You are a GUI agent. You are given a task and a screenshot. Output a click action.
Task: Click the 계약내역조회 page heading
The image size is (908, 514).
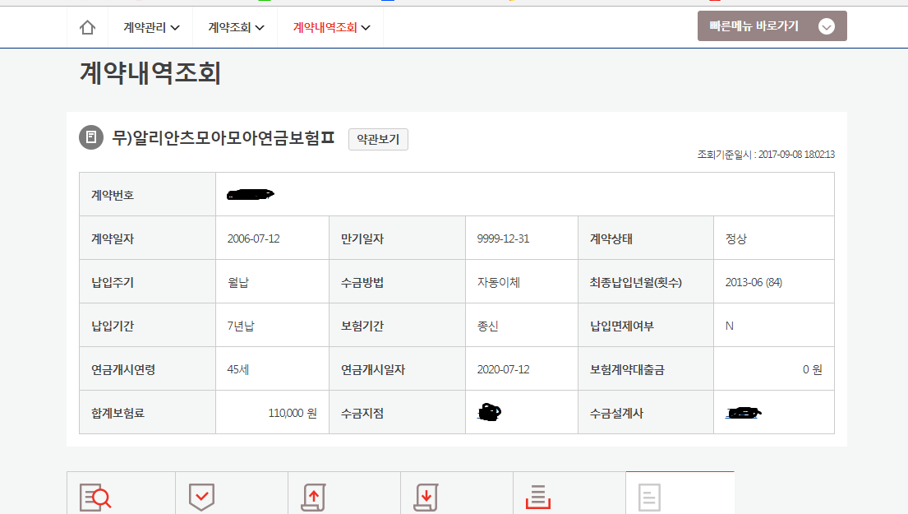(x=150, y=73)
